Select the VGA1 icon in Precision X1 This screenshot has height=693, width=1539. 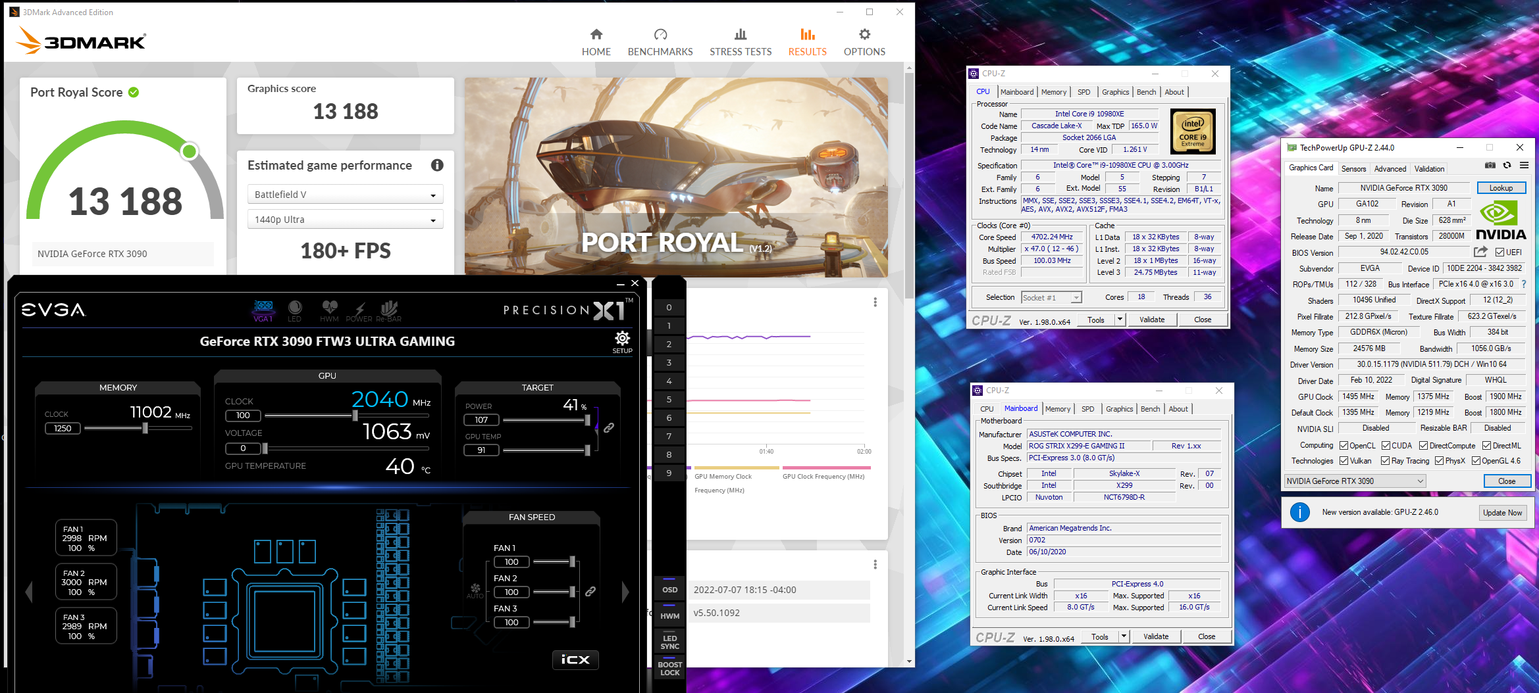pos(263,310)
